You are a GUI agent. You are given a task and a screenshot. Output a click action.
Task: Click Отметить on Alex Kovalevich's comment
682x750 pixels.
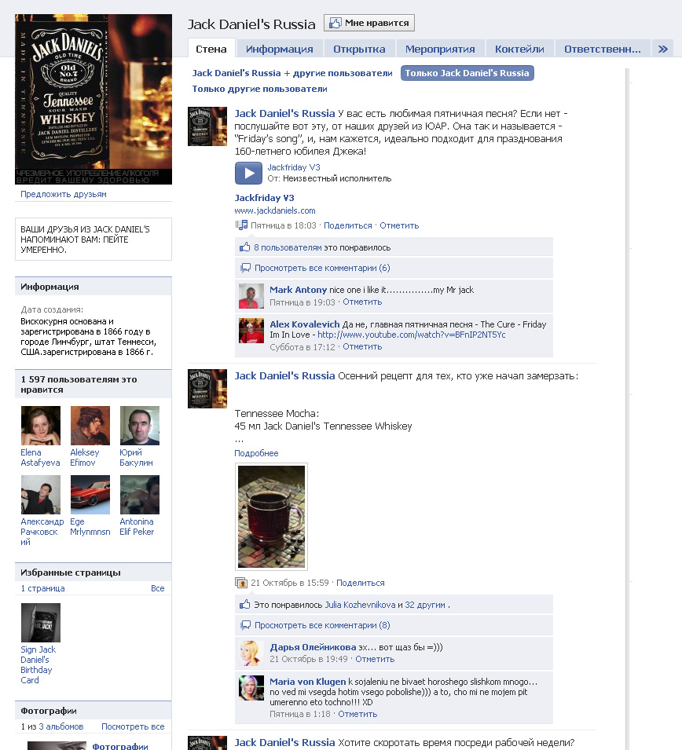(x=362, y=347)
